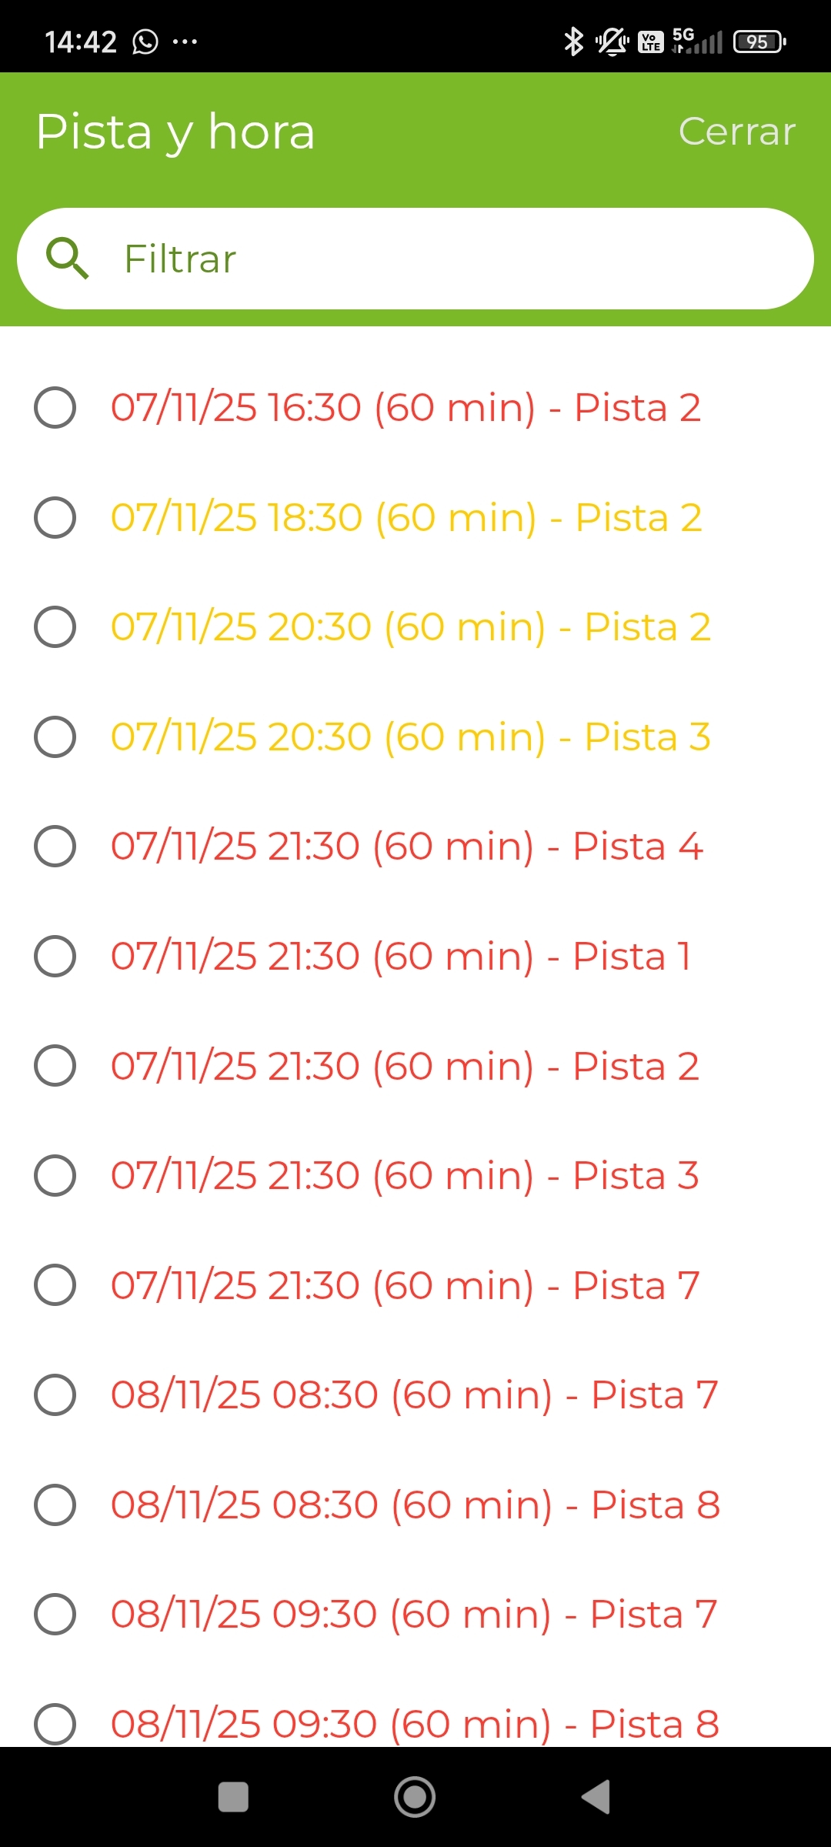
Task: Select 07/11/25 16:30 Pista 2 radio button
Action: click(55, 407)
